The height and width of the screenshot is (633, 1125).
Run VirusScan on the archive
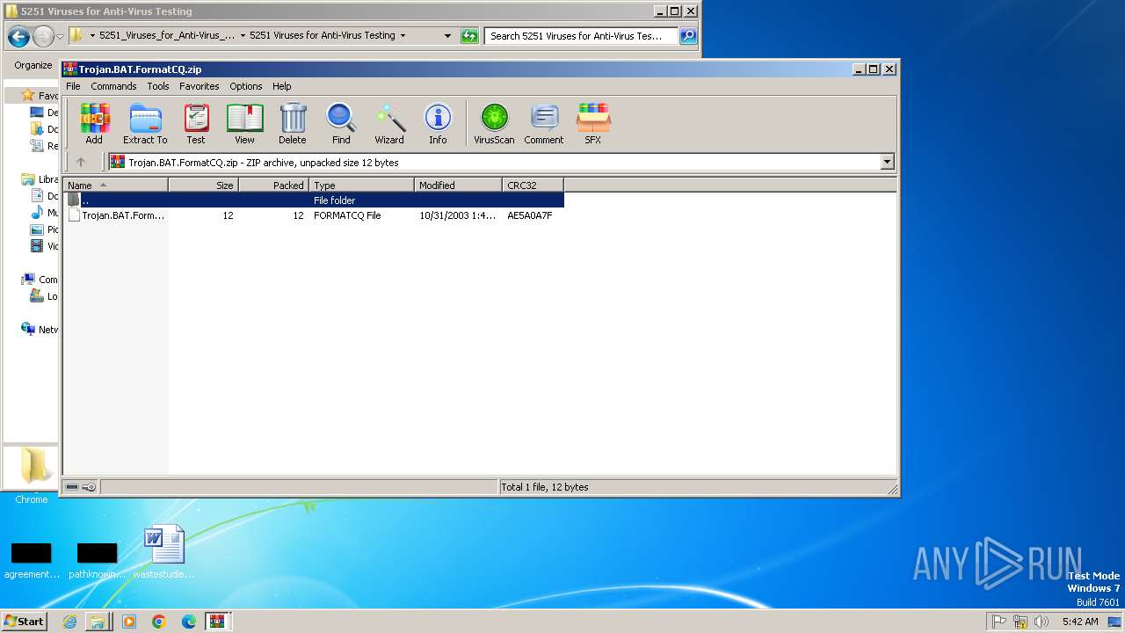click(494, 123)
